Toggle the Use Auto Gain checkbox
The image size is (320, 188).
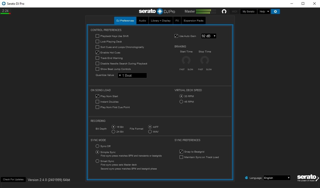tap(176, 36)
